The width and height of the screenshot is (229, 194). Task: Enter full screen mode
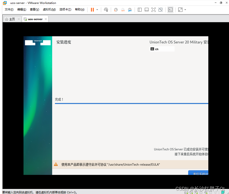tap(153, 10)
